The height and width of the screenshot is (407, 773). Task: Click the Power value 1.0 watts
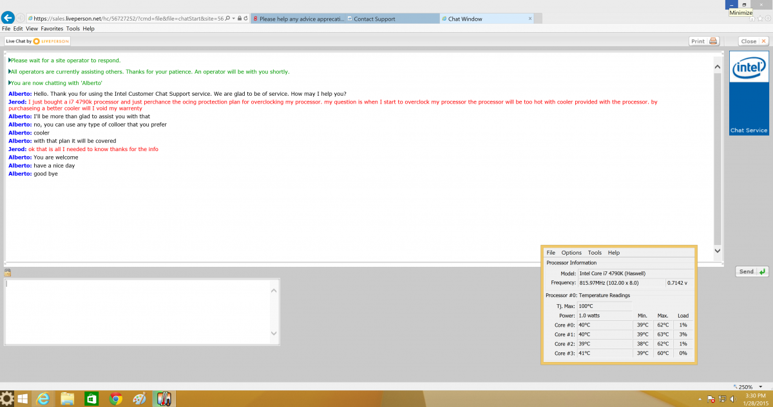pos(605,316)
